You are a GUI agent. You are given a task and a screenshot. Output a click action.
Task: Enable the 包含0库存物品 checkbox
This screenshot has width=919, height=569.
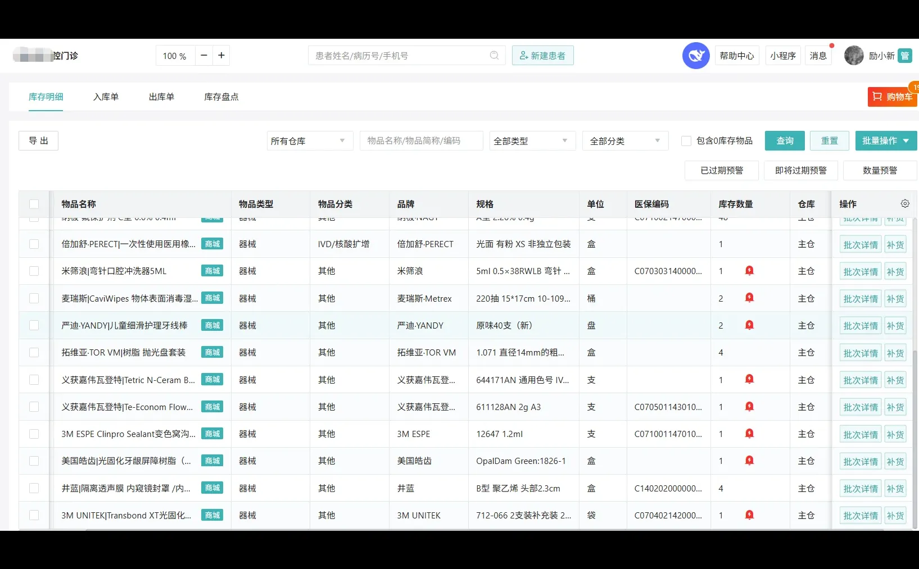tap(686, 140)
